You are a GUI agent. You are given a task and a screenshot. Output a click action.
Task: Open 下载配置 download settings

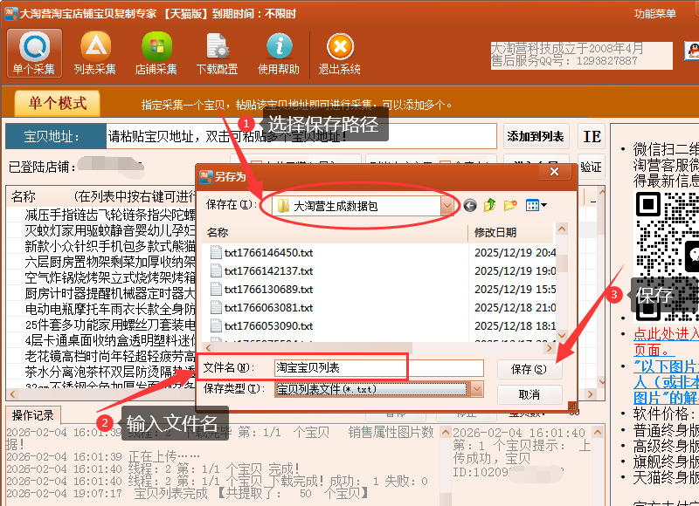click(x=217, y=52)
